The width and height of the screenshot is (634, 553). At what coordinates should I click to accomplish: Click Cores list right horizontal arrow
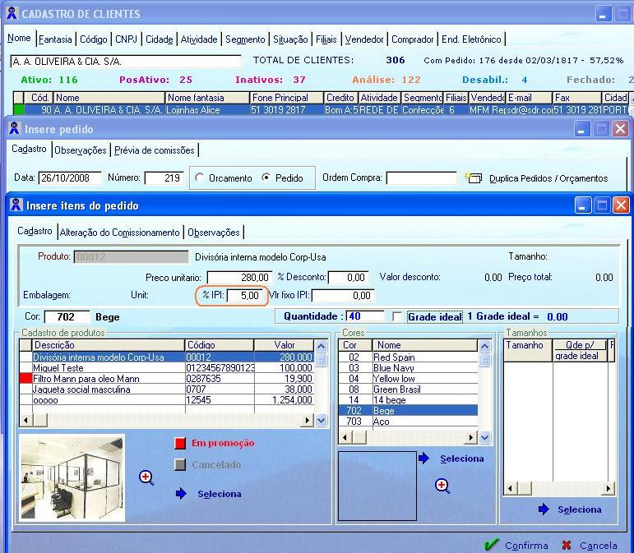click(x=471, y=437)
